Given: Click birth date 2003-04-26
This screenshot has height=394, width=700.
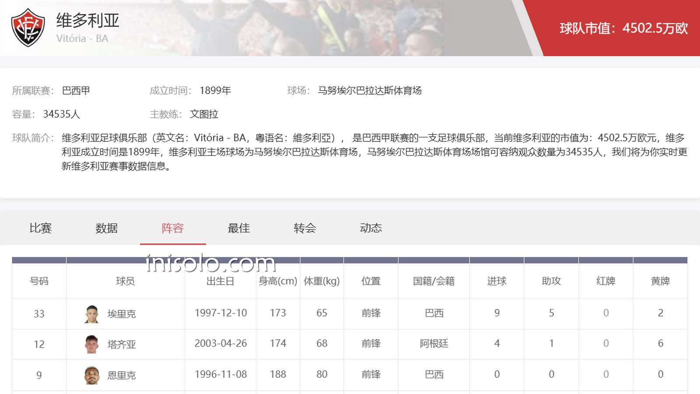Looking at the screenshot, I should (221, 344).
